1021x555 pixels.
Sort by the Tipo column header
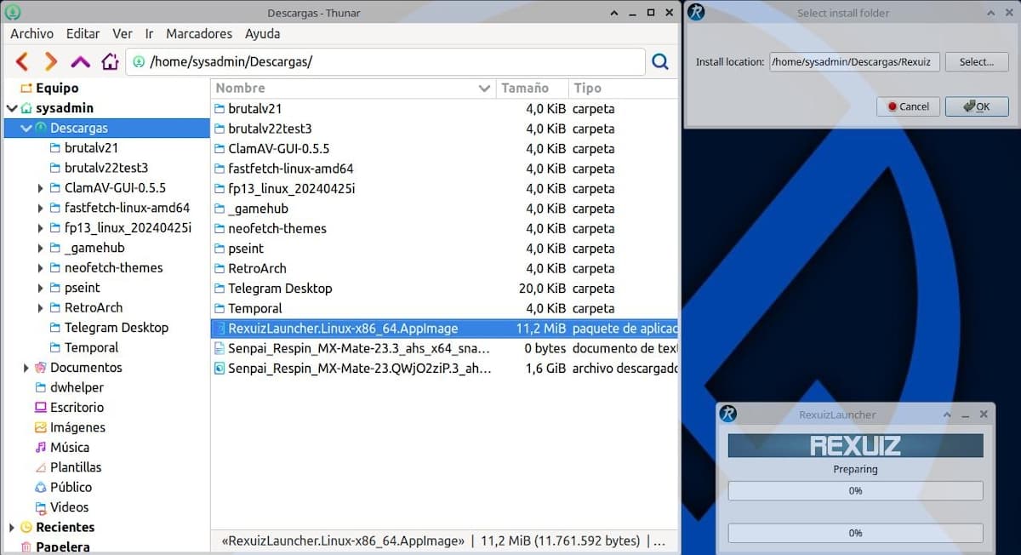click(624, 88)
